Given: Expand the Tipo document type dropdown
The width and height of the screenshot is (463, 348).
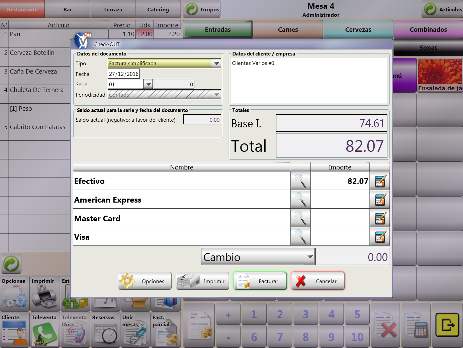Looking at the screenshot, I should (216, 63).
